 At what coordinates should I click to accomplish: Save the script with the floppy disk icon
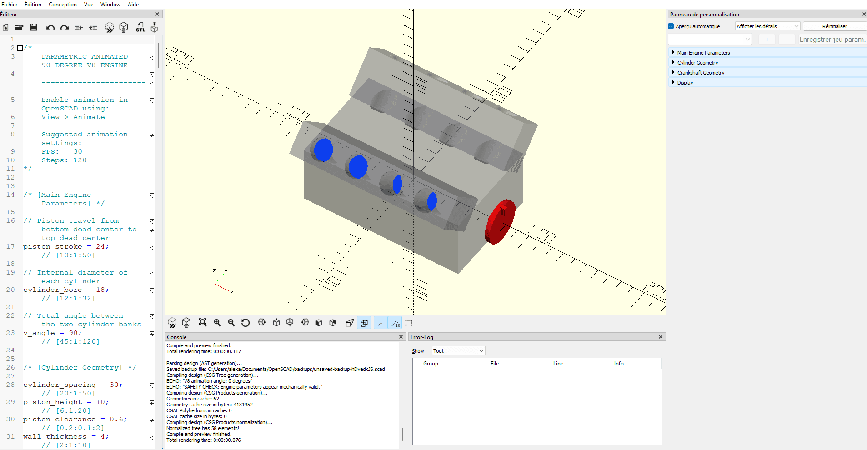[x=34, y=28]
